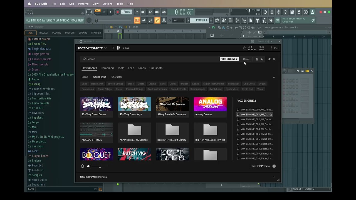
Task: Click the microphone recording icon
Action: (x=279, y=12)
